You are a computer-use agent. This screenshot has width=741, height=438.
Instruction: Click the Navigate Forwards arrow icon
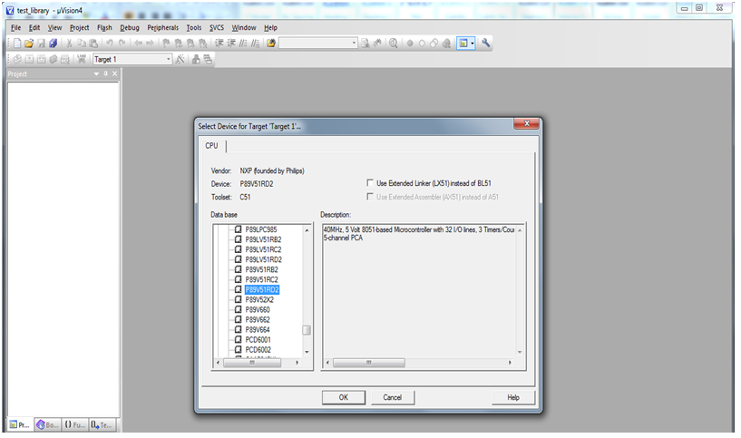(150, 44)
